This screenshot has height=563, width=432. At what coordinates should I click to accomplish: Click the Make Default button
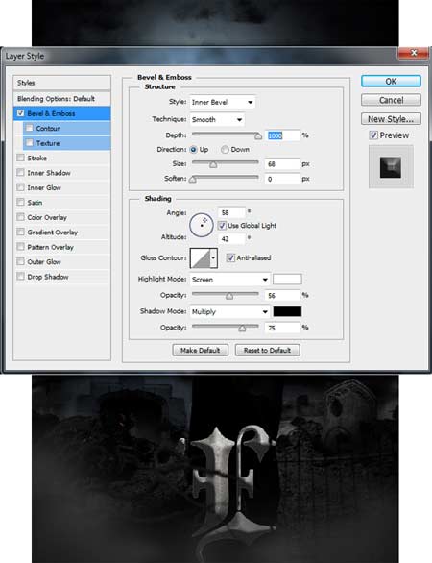click(201, 350)
